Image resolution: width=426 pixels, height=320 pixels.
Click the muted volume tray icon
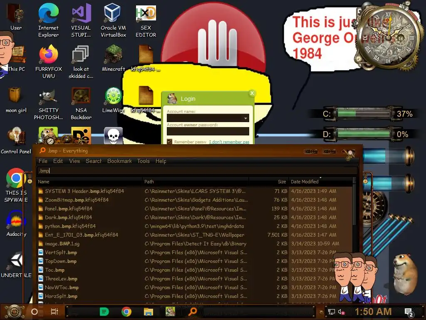pos(341,312)
